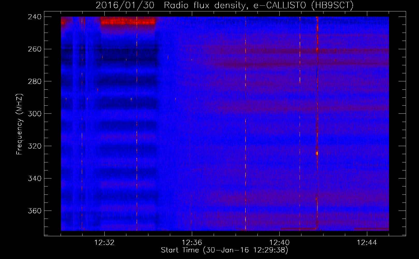The image size is (419, 259).
Task: Click the 12:40 time tick label
Action: coord(279,243)
